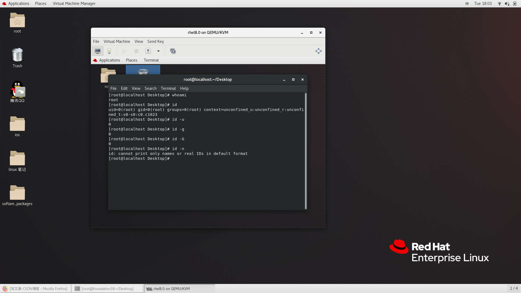Show virtual hardware details lightbulb icon
Image resolution: width=521 pixels, height=293 pixels.
[x=109, y=51]
